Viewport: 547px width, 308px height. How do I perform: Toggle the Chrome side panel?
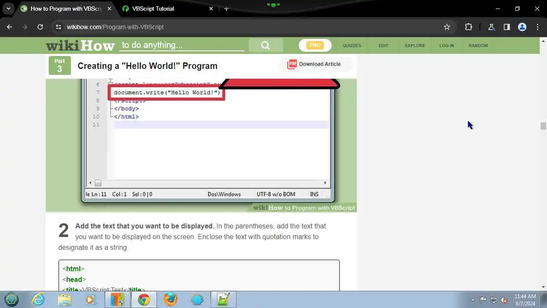pos(506,27)
